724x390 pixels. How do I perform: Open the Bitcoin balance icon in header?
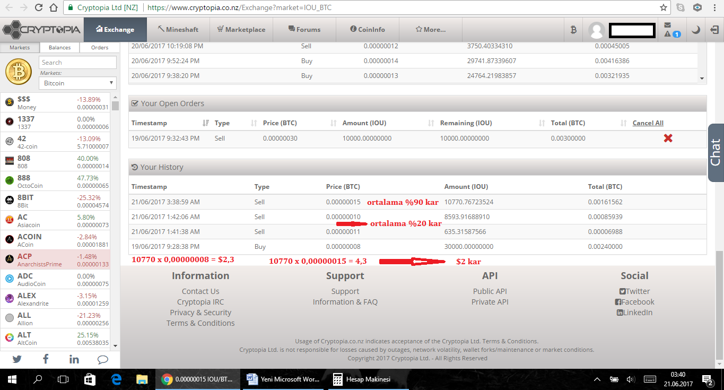(573, 30)
